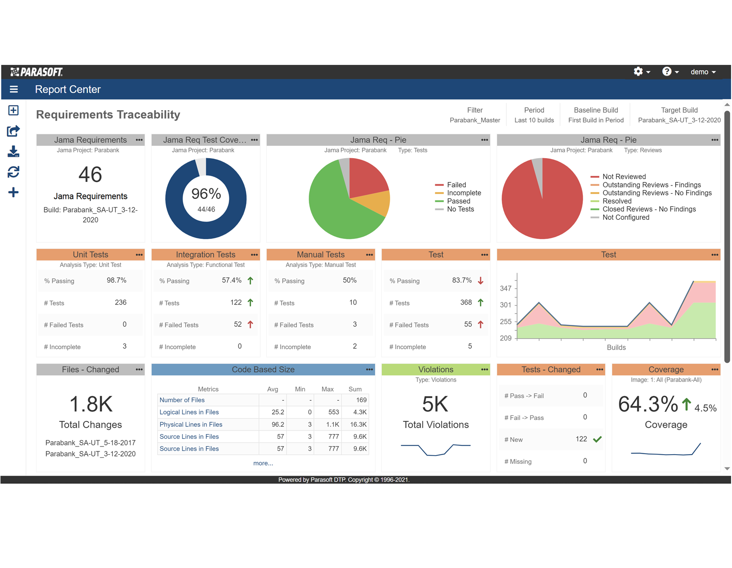Click the Parasoft logo
The height and width of the screenshot is (568, 732).
(x=37, y=72)
